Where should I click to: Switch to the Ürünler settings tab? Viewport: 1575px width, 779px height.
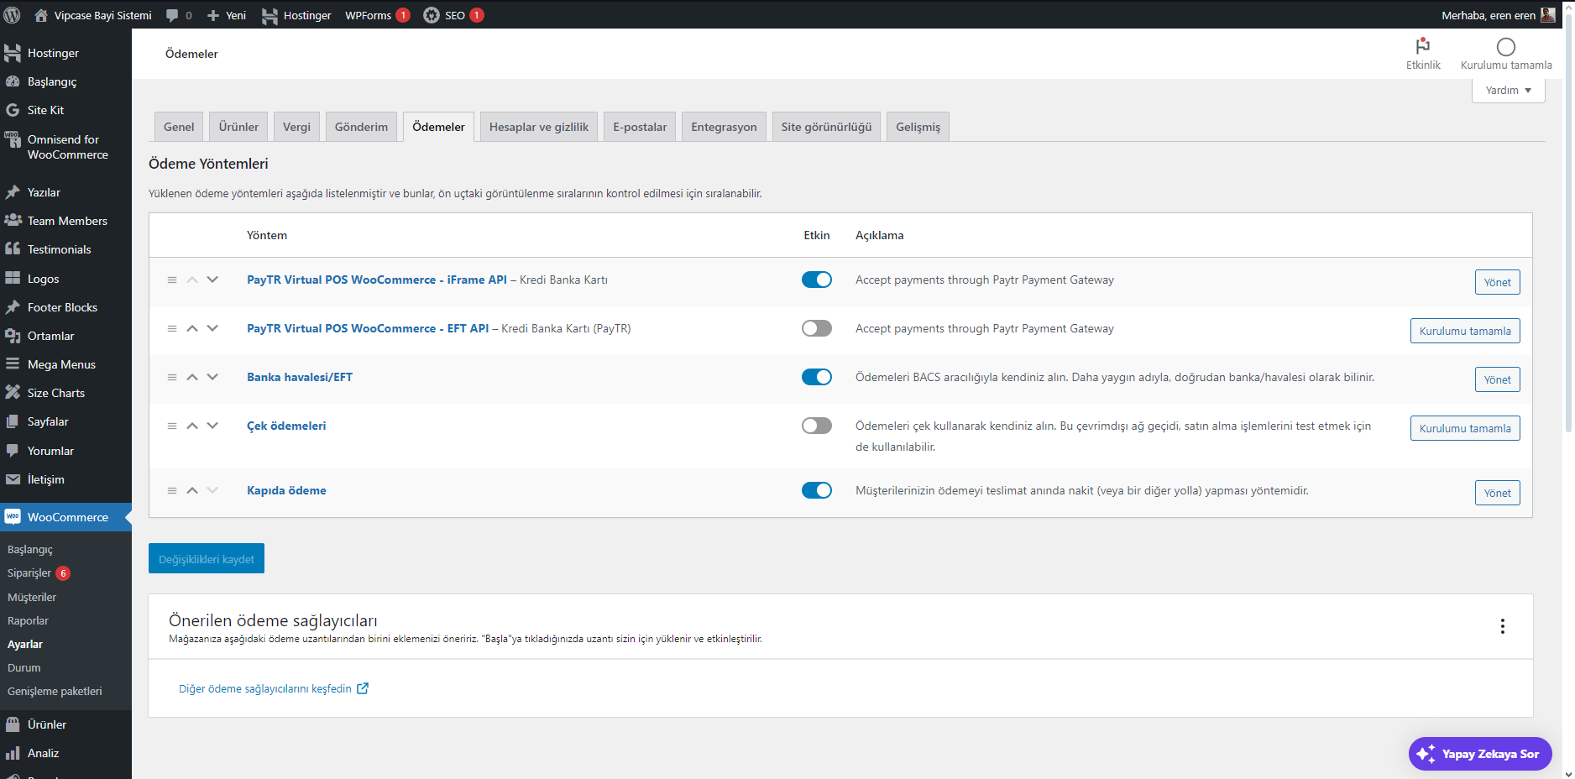click(x=238, y=127)
